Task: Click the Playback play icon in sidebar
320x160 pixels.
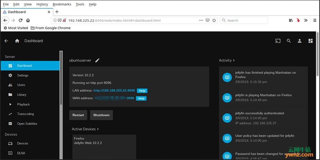Action: point(10,104)
